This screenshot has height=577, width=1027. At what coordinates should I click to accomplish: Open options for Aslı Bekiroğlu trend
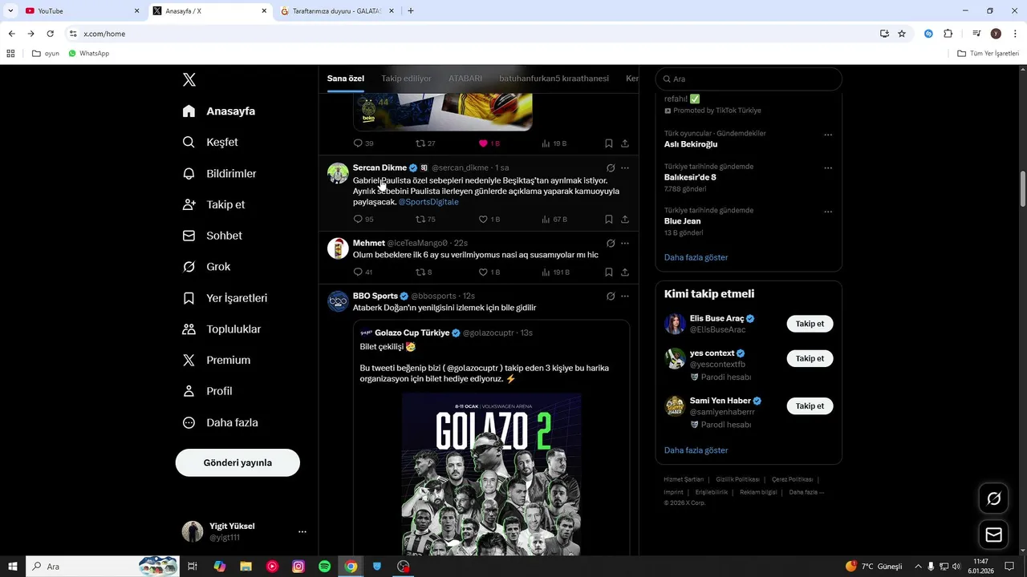tap(828, 135)
